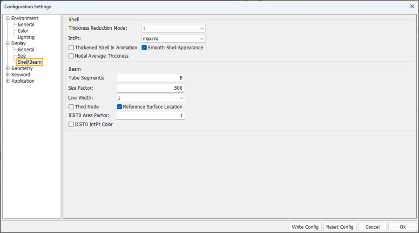The image size is (419, 233).
Task: Click the Tube Segments input field
Action: click(x=150, y=78)
